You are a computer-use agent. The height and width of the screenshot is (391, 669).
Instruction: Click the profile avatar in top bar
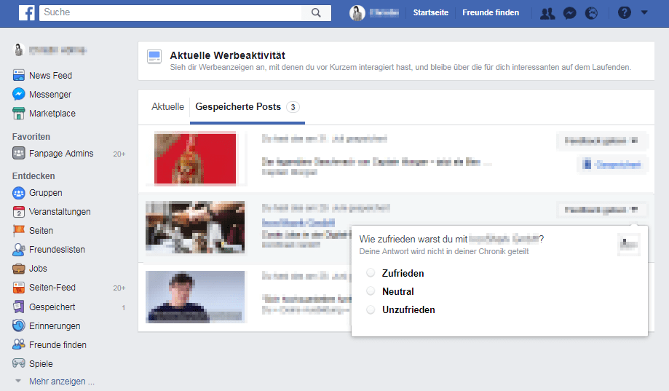357,13
